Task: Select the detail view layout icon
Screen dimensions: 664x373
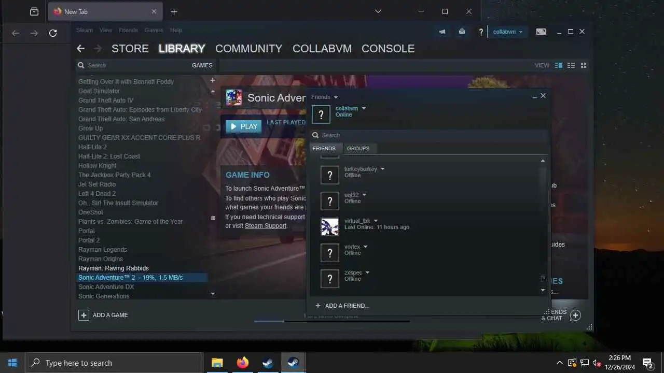Action: coord(559,65)
